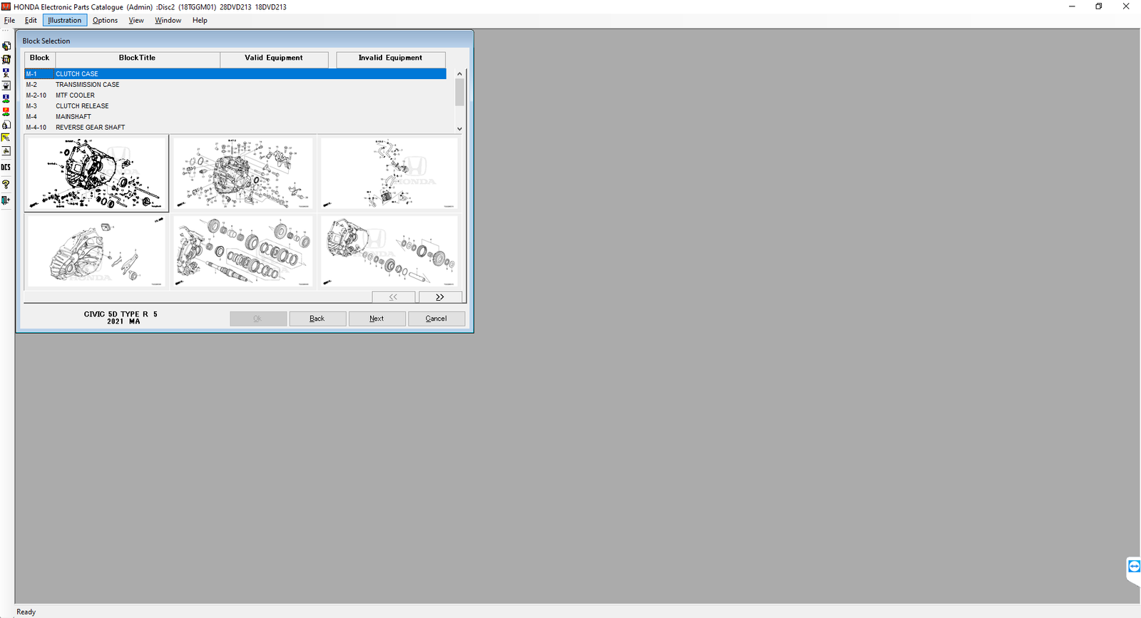This screenshot has height=618, width=1141.
Task: Click the blue X over green car icon
Action: click(6, 99)
